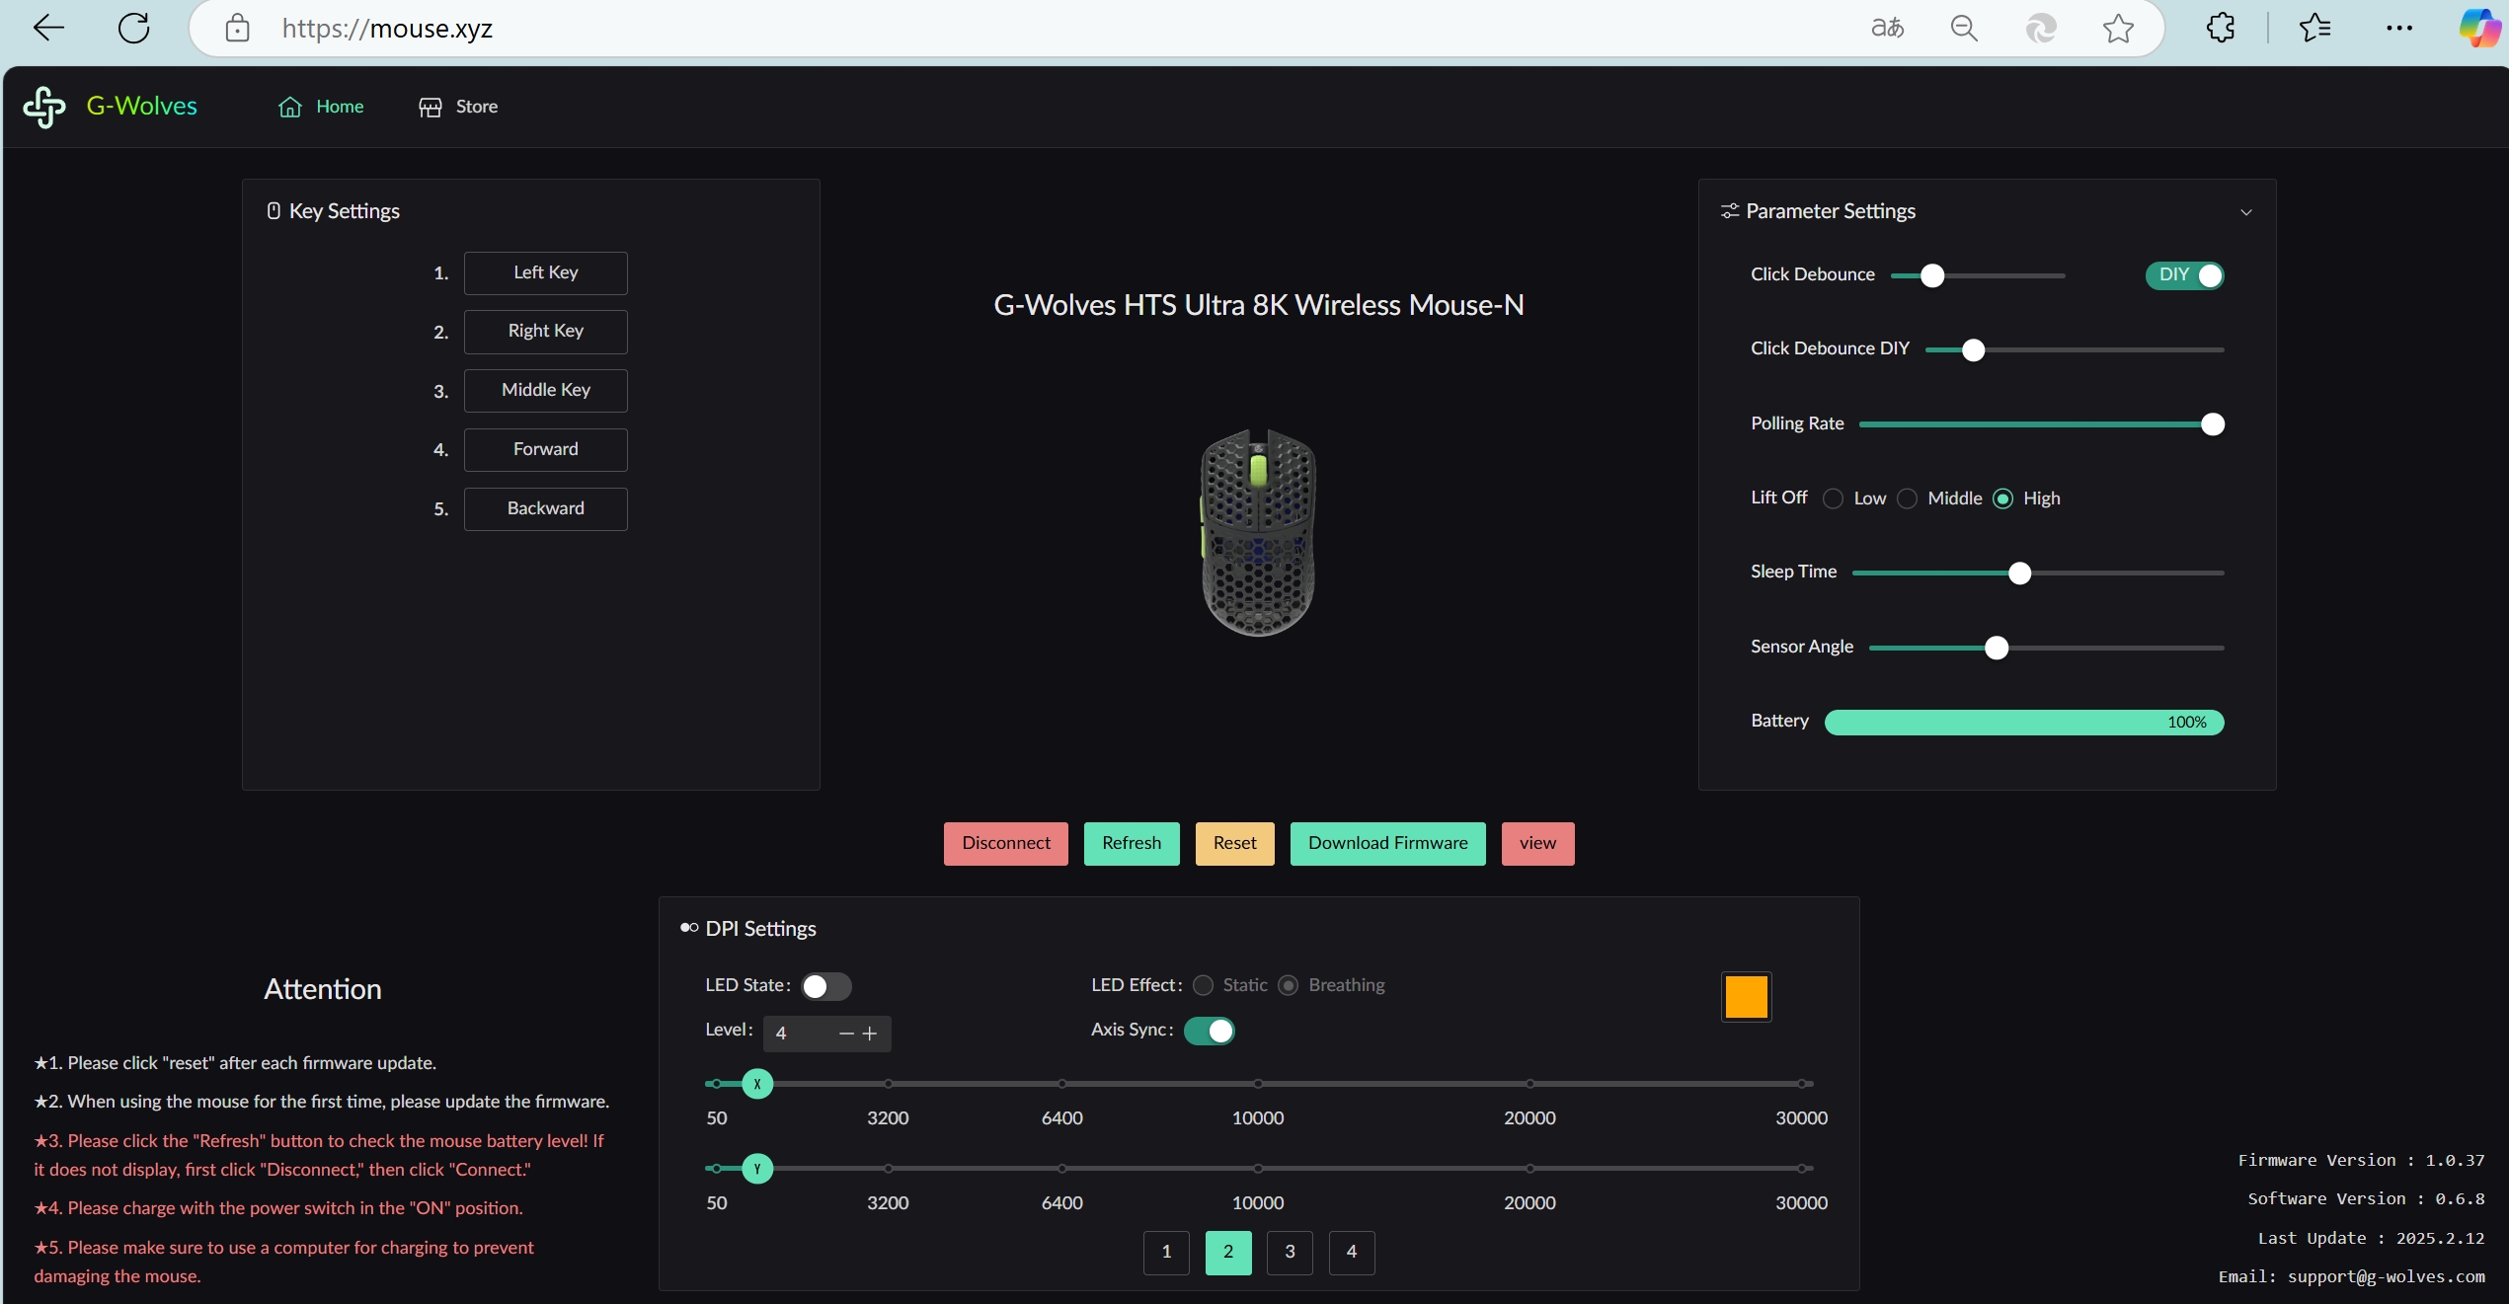Select the Static LED effect
The height and width of the screenshot is (1304, 2509).
1203,985
